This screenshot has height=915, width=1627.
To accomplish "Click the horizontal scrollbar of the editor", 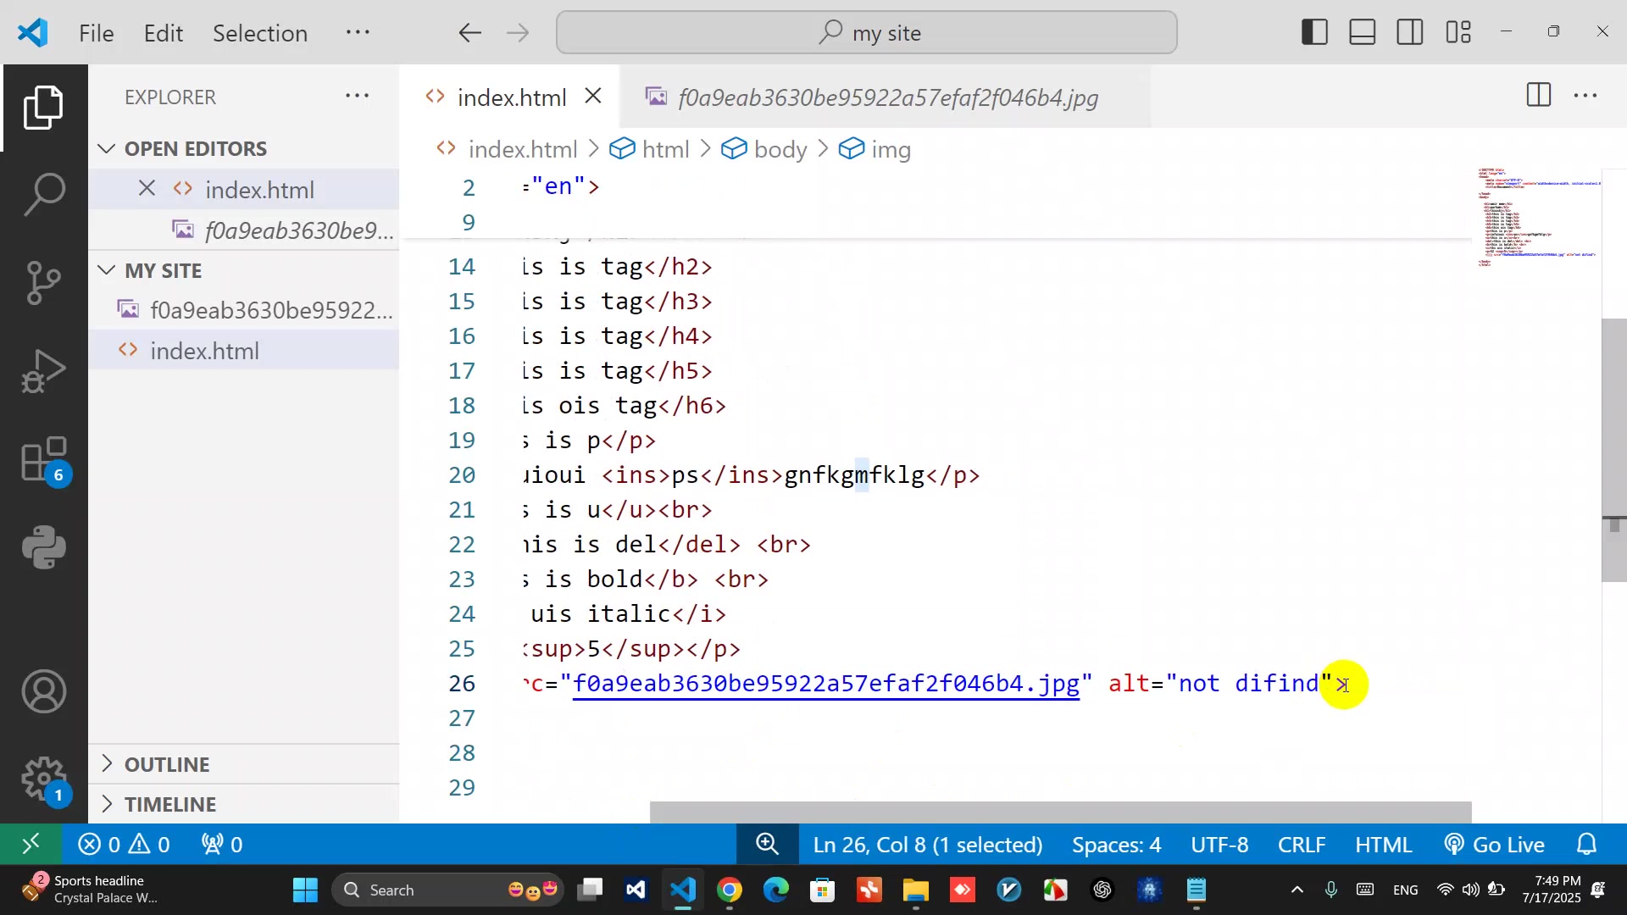I will pyautogui.click(x=1059, y=812).
